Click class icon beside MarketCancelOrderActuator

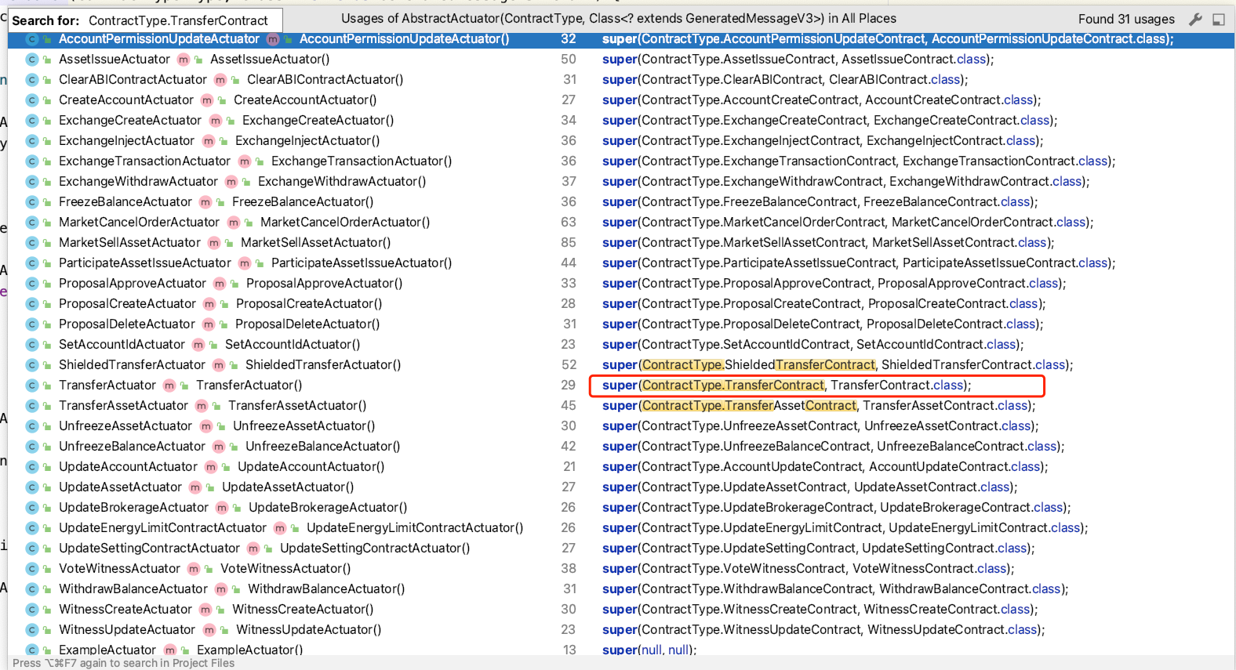click(x=32, y=223)
